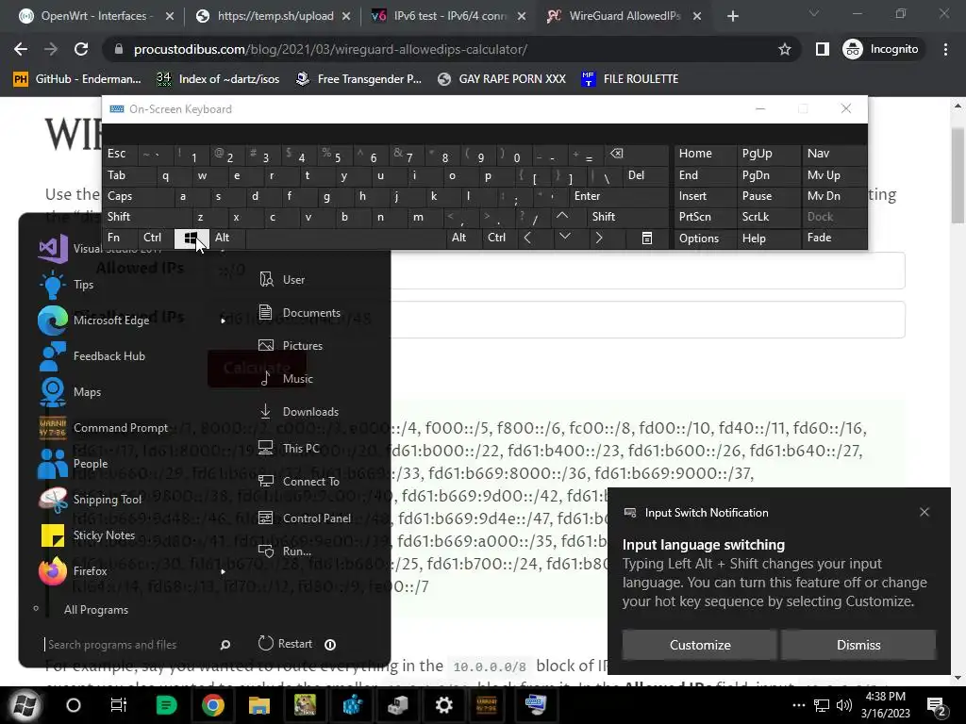Image resolution: width=966 pixels, height=724 pixels.
Task: Open Cortana circle on taskbar
Action: 74,705
